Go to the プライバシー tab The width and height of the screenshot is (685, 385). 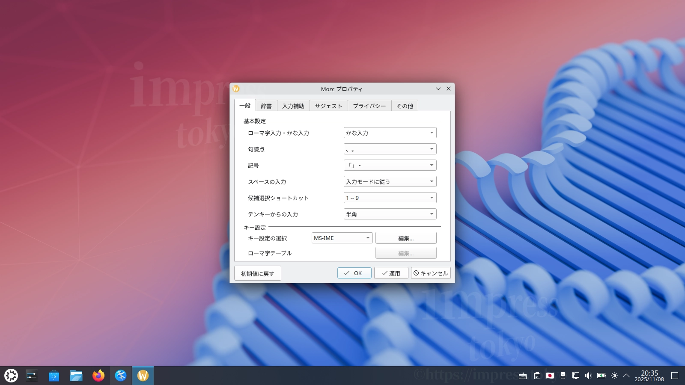coord(369,106)
